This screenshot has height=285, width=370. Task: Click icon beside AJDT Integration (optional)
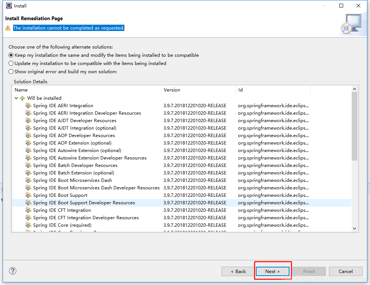28,128
